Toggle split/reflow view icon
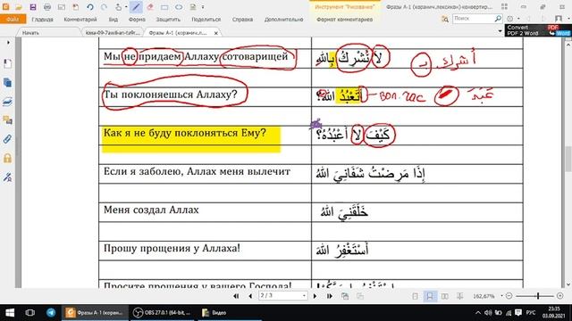The height and width of the screenshot is (321, 572). (459, 296)
